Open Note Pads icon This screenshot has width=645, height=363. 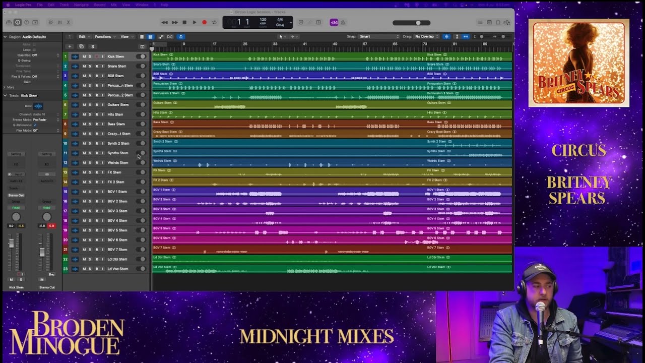point(489,22)
